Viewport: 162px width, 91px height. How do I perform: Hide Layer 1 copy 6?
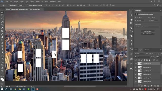136,74
